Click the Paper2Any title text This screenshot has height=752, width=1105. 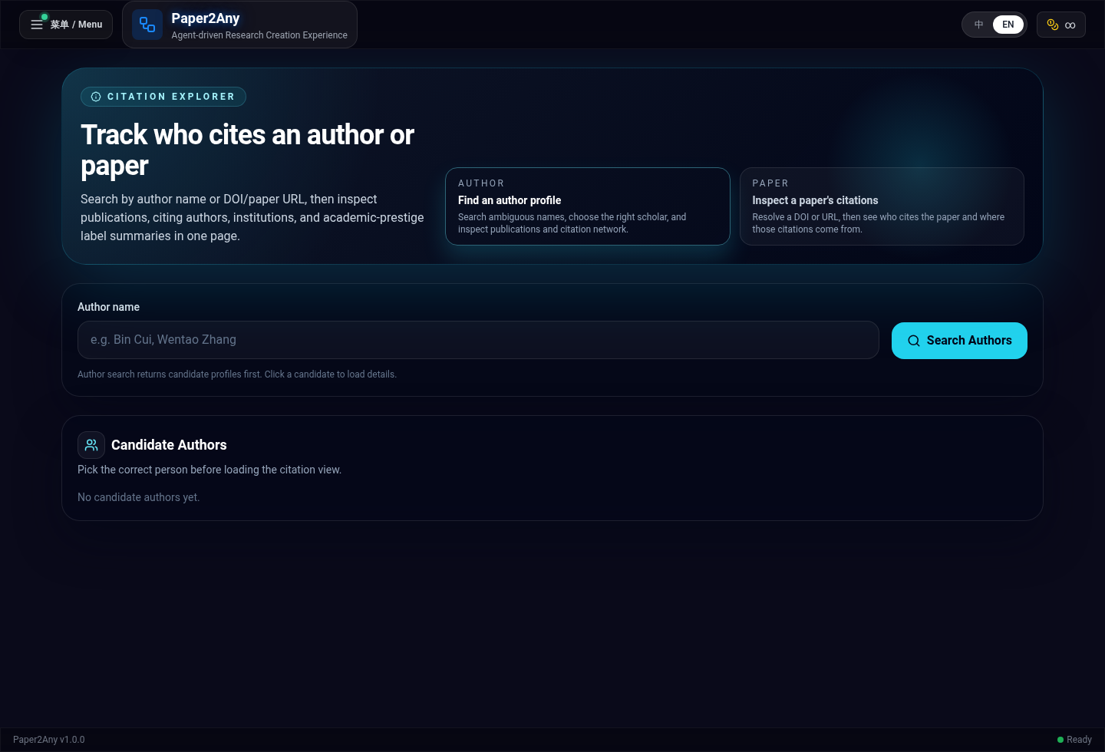[205, 18]
